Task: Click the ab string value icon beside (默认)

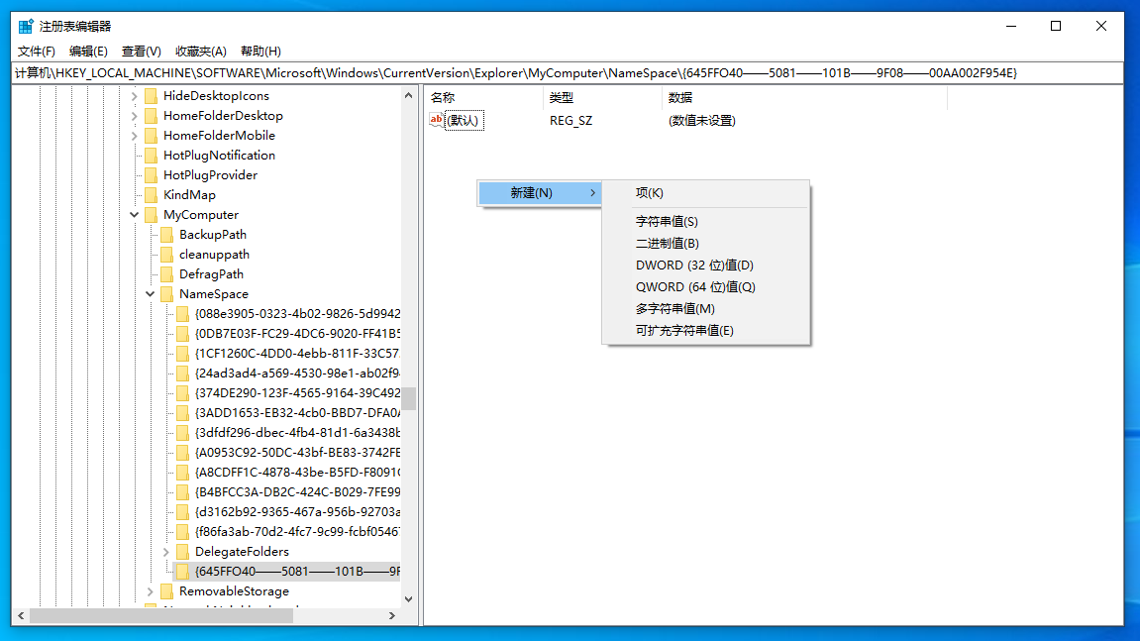Action: click(x=437, y=120)
